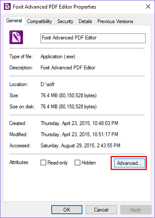Select the Previous Versions tab

[x=115, y=21]
